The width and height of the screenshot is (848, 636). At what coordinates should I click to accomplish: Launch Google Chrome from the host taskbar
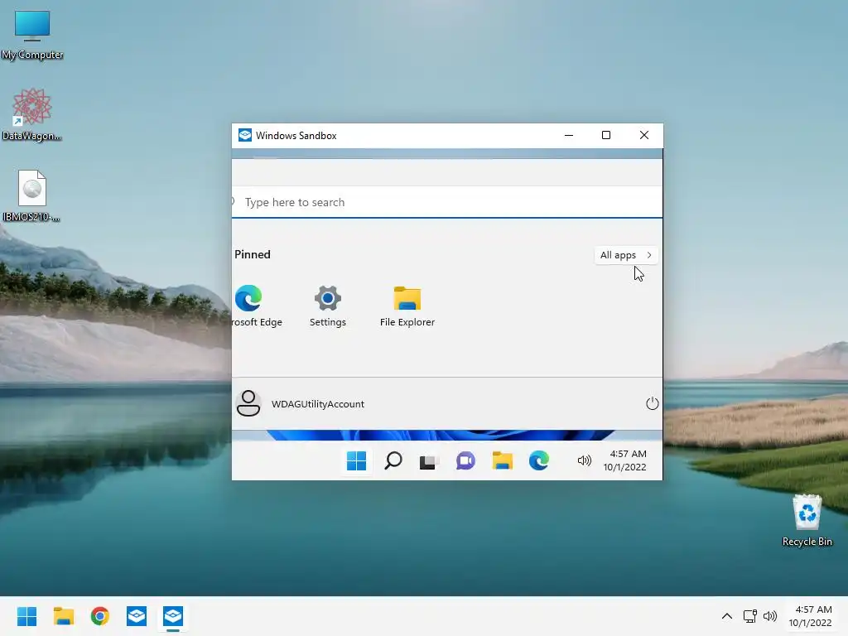tap(100, 616)
